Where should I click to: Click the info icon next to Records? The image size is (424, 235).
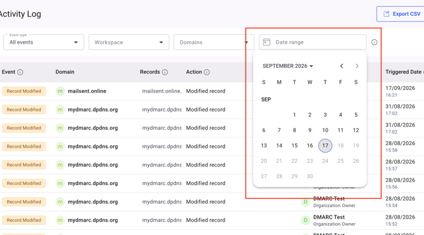(165, 72)
